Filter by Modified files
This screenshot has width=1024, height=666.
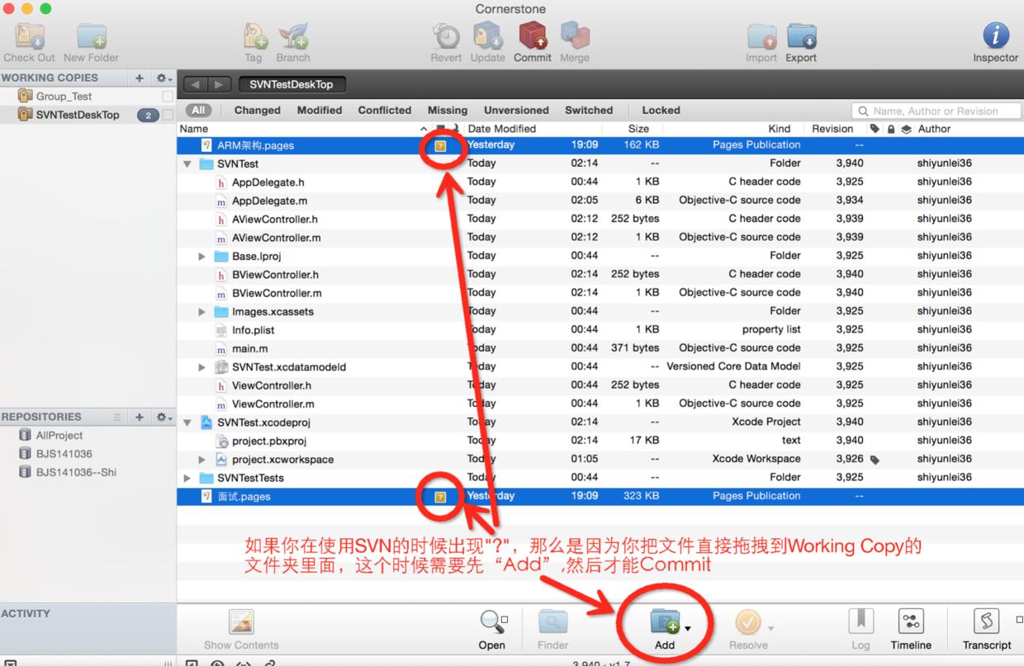pos(320,111)
